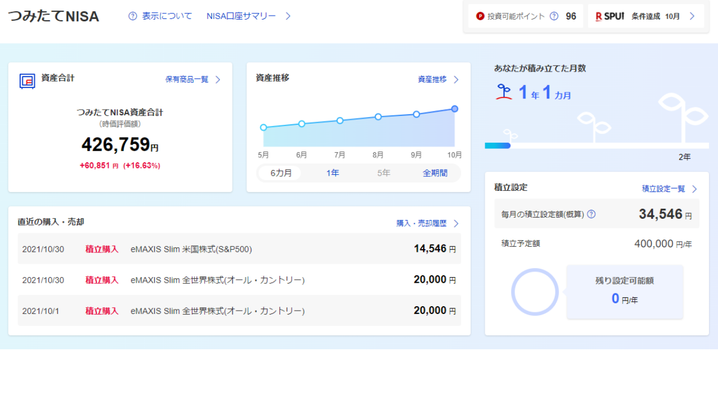Switch the chart to 全期間
This screenshot has width=718, height=403.
[x=435, y=173]
